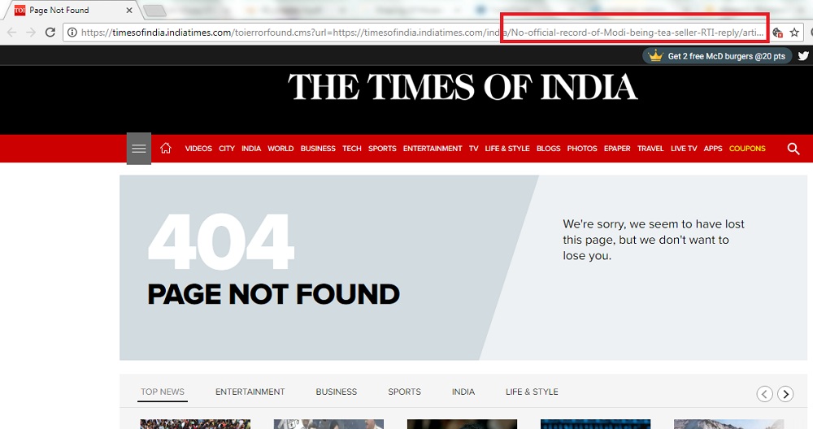The image size is (813, 429).
Task: Reload the page with the refresh icon
Action: point(50,32)
